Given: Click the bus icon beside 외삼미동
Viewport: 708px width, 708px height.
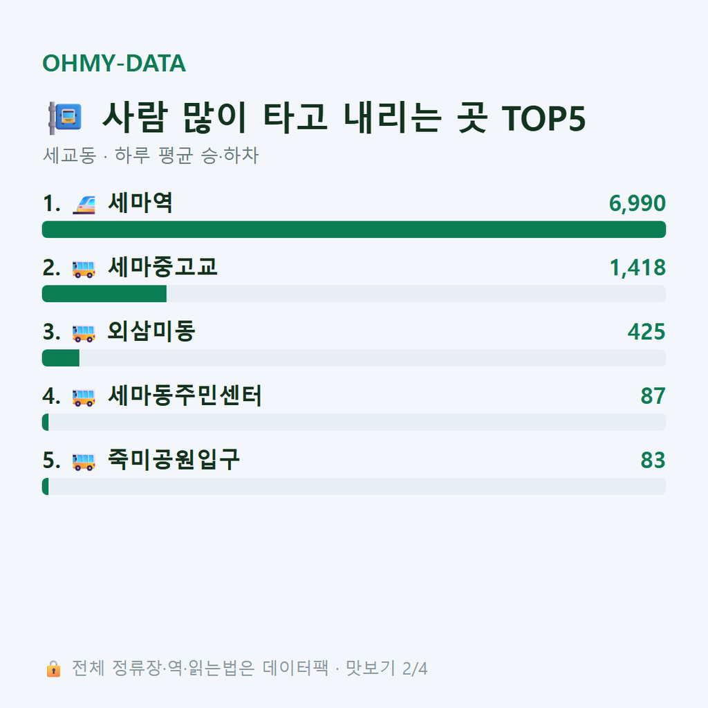Looking at the screenshot, I should coord(84,333).
